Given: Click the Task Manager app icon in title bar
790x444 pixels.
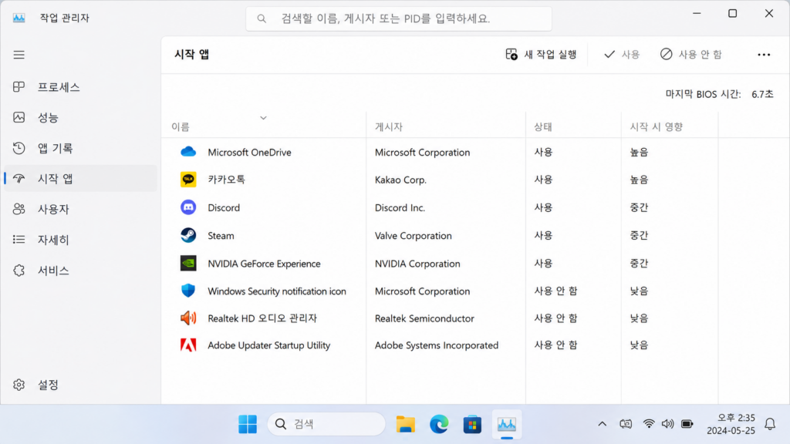Looking at the screenshot, I should coord(19,18).
